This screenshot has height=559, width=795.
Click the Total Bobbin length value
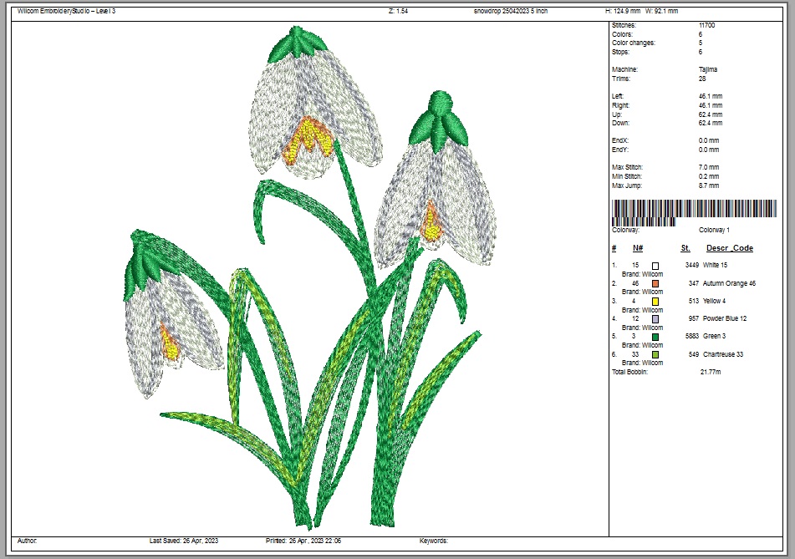point(710,371)
